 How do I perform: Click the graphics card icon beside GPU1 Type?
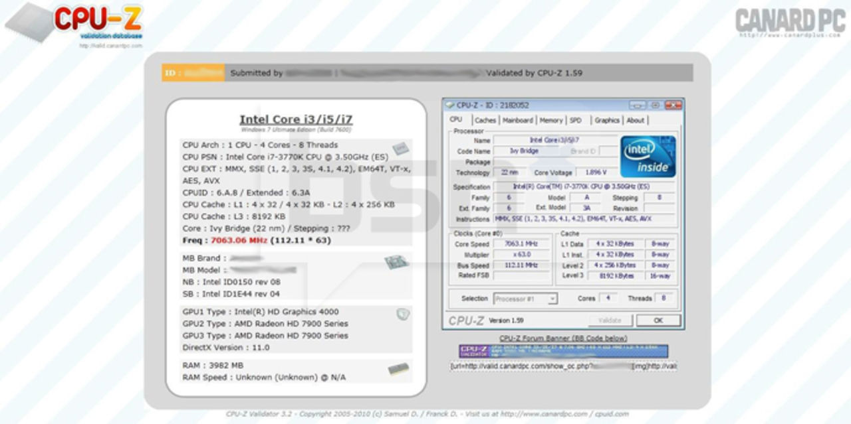[x=402, y=314]
